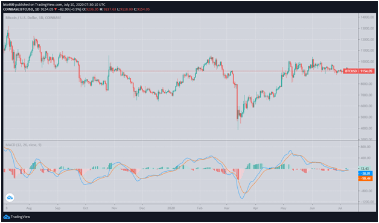The image size is (379, 223).
Task: Click the -1200.00 MACD axis label
Action: 366,202
